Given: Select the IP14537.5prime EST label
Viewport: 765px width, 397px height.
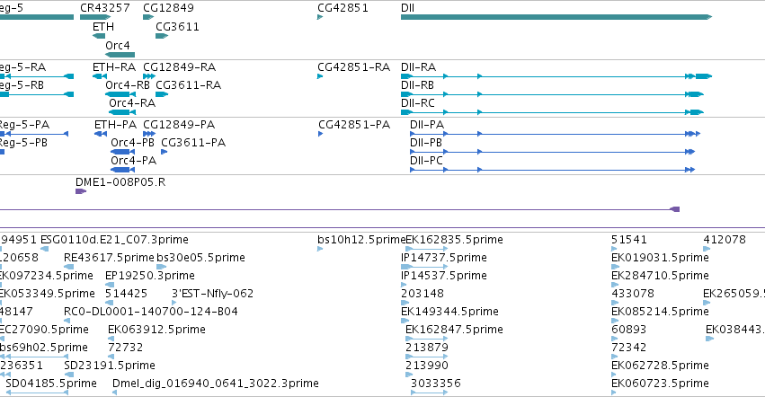Looking at the screenshot, I should tap(444, 276).
